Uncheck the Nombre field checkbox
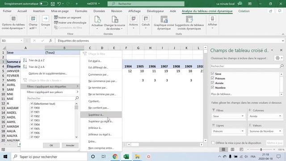286x161 pixels. 213,88
